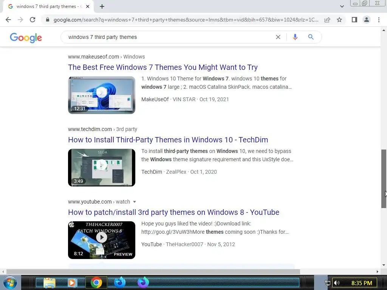Click YouTube · TheHacker0007 · Nov 5, 2012

[x=188, y=244]
